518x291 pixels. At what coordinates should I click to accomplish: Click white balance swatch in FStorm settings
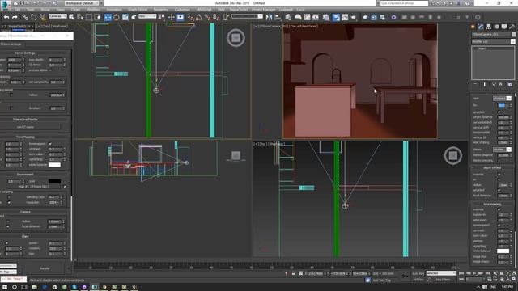54,165
